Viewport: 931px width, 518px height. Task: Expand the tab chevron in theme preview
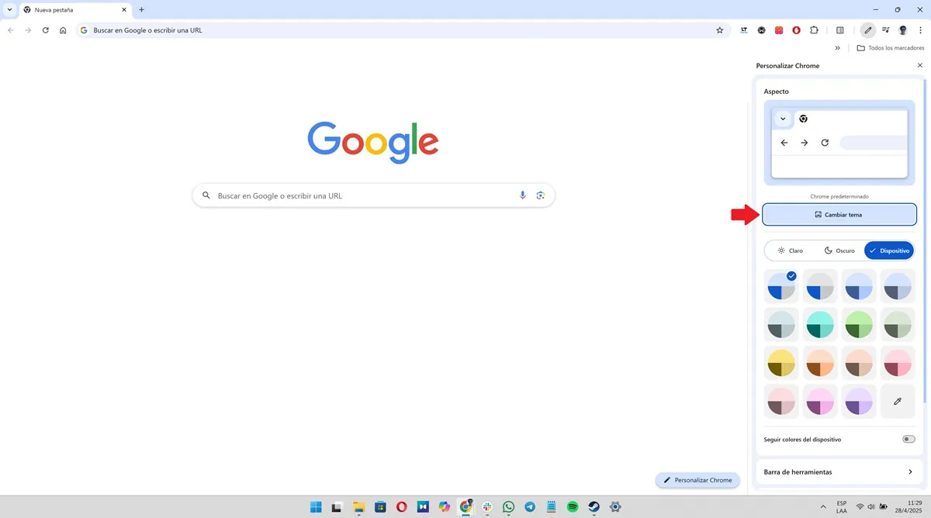(x=783, y=119)
